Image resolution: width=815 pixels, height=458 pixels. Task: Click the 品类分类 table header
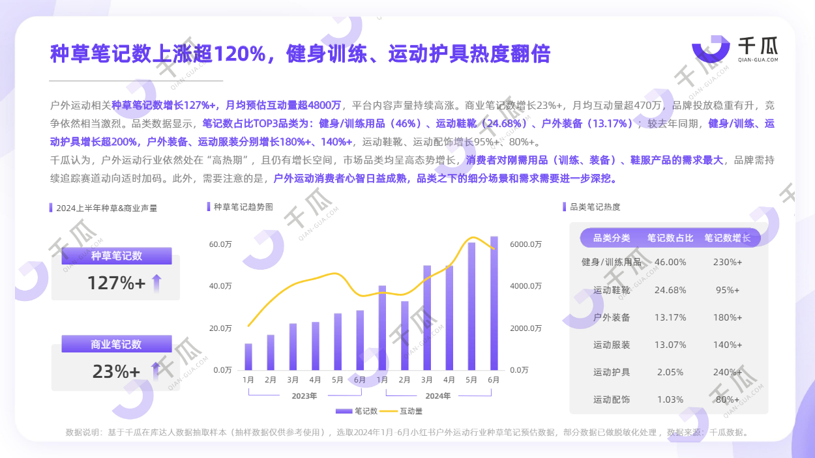[612, 238]
